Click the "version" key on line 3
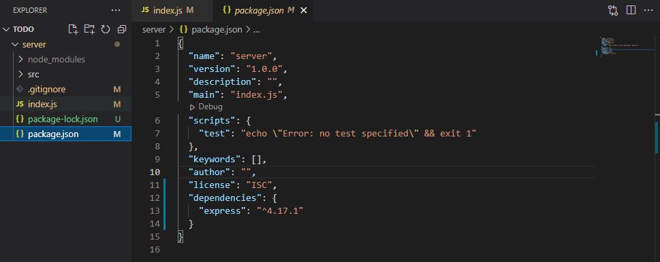 click(212, 69)
